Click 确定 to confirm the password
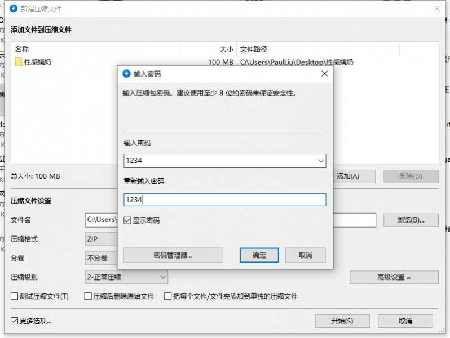Image resolution: width=450 pixels, height=338 pixels. click(259, 255)
